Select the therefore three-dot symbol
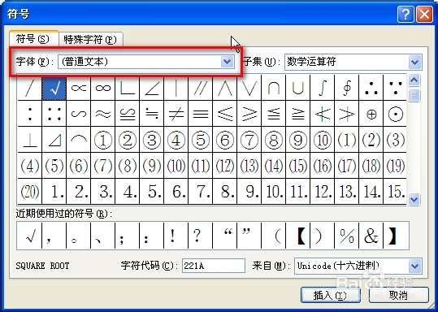This screenshot has width=438, height=312. click(371, 89)
